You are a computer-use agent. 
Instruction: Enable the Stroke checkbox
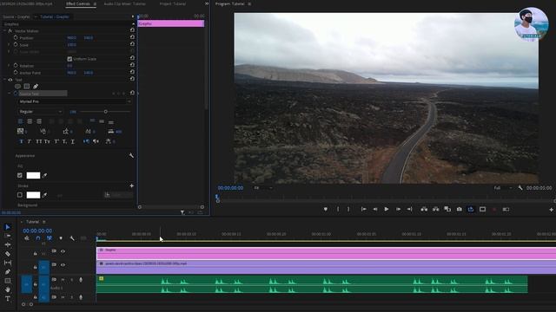pos(20,195)
